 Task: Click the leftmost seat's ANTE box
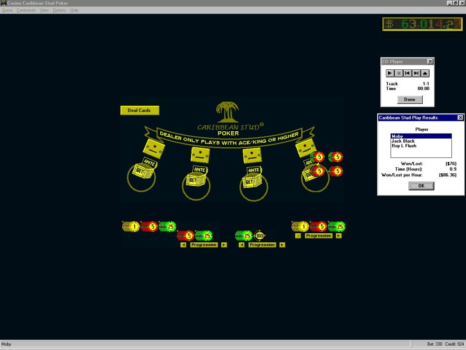tap(149, 163)
